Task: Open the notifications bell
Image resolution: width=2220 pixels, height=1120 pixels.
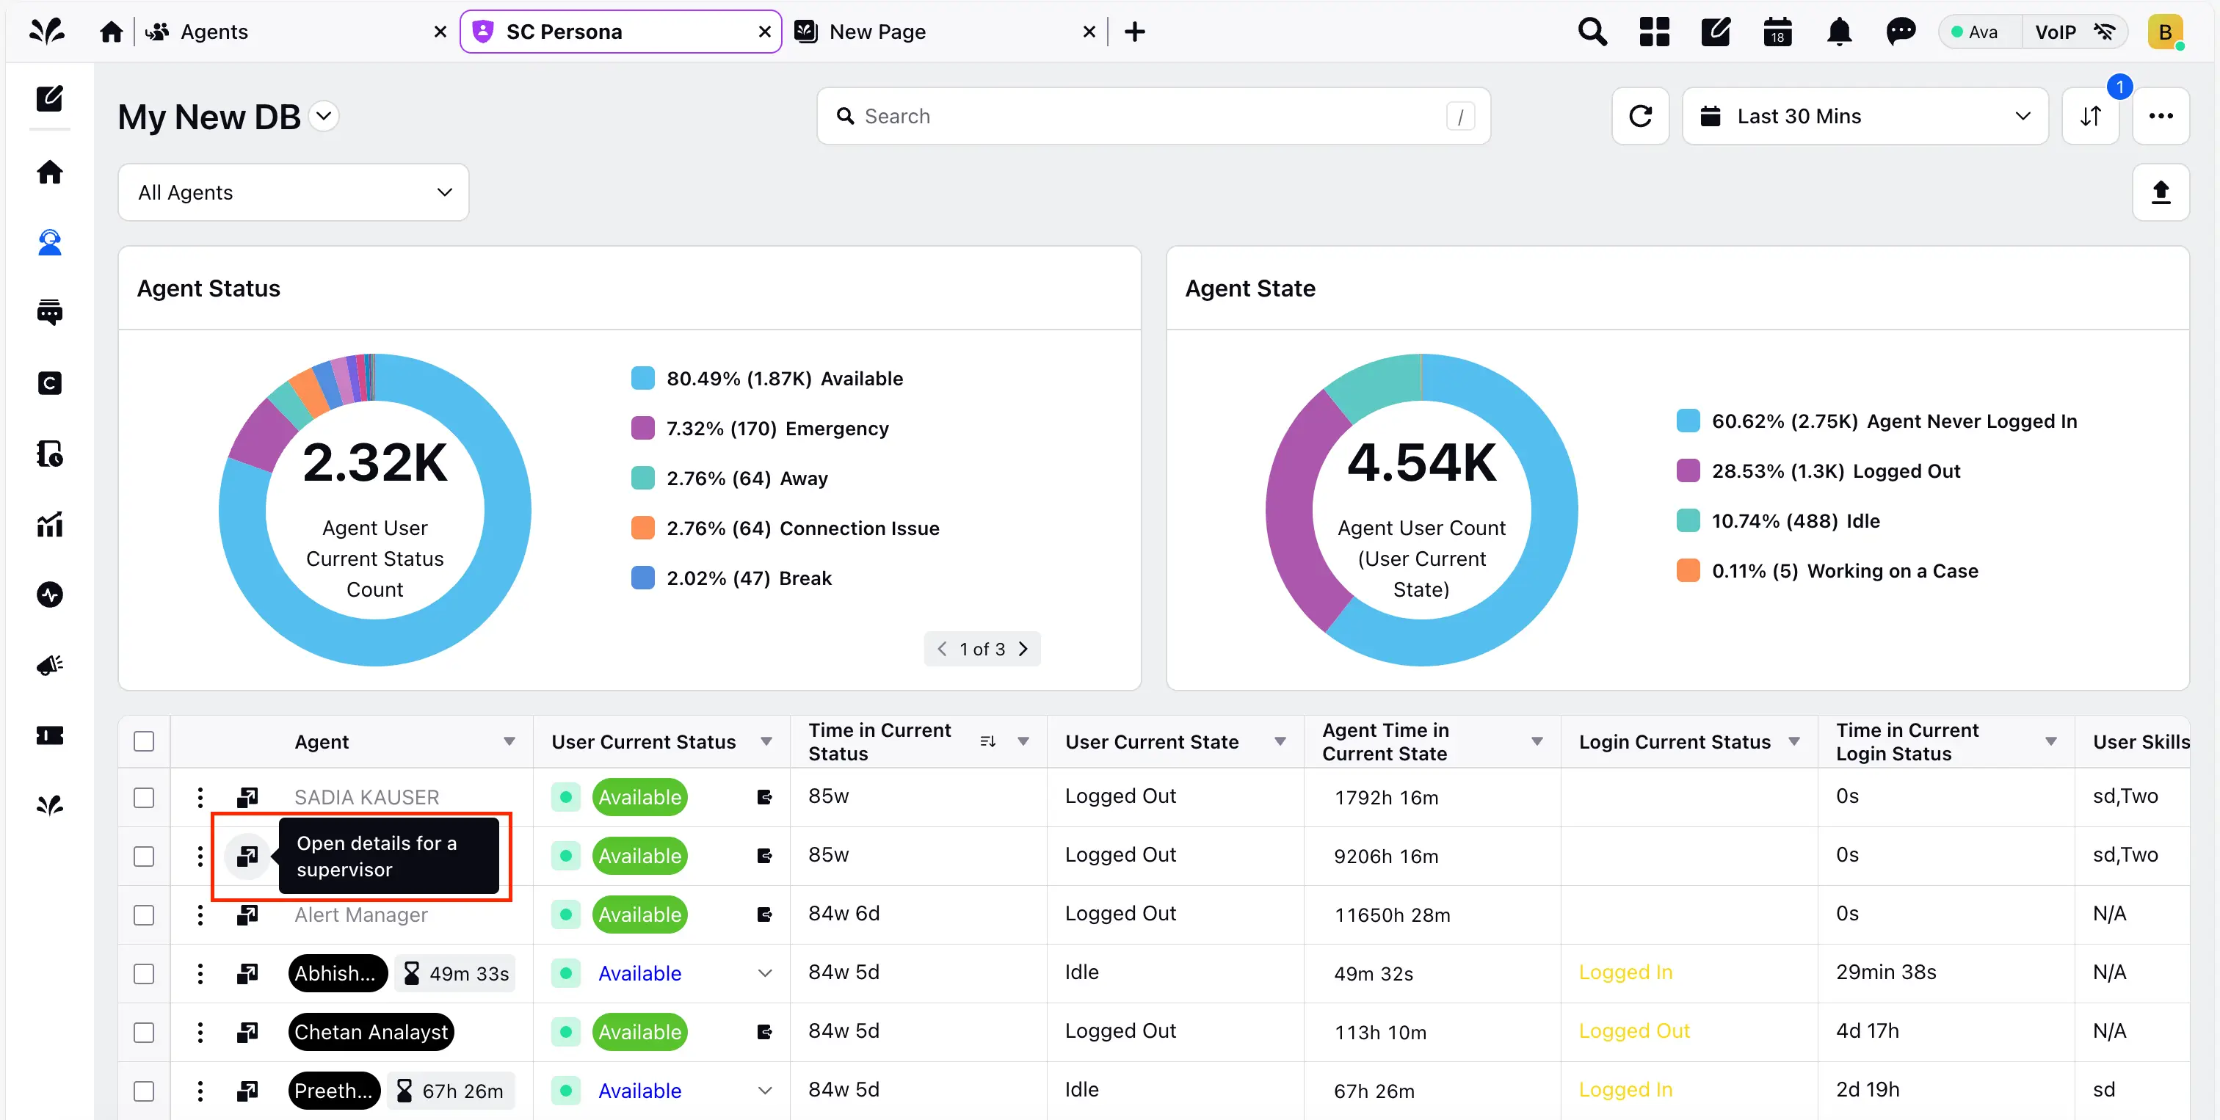Action: (x=1838, y=32)
